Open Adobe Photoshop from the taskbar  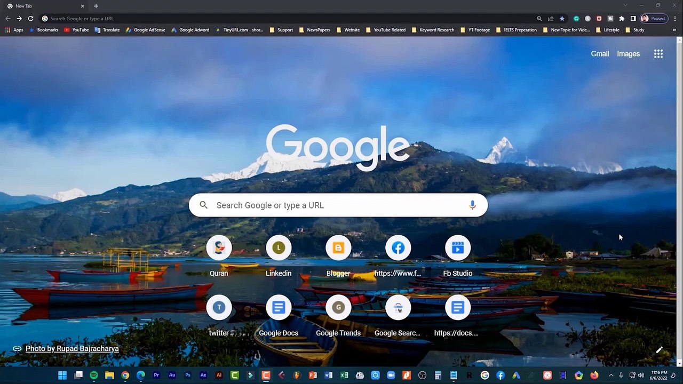pyautogui.click(x=188, y=375)
